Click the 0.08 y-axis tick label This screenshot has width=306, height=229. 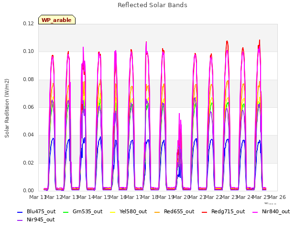29,80
